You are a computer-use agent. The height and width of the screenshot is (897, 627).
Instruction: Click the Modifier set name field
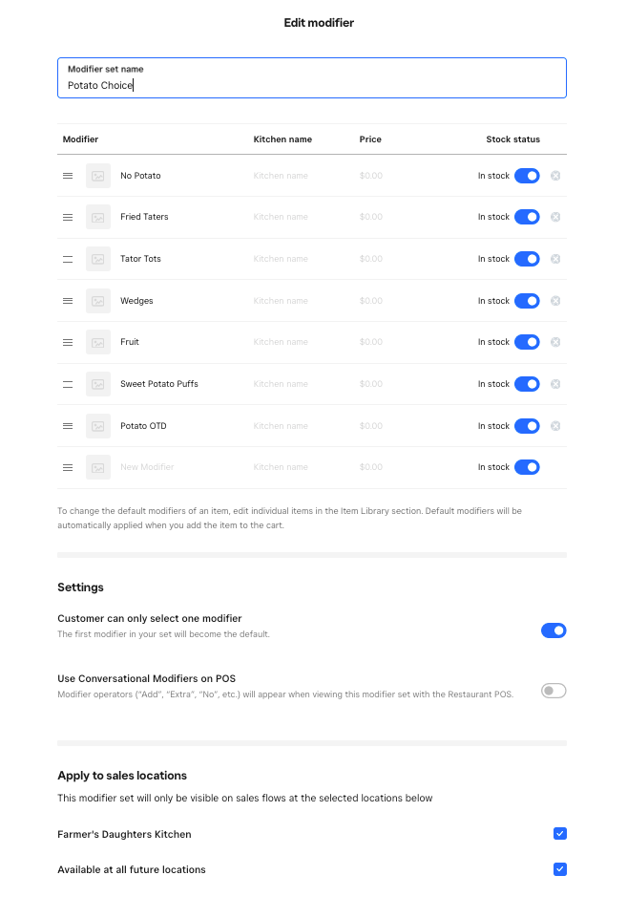(x=311, y=85)
